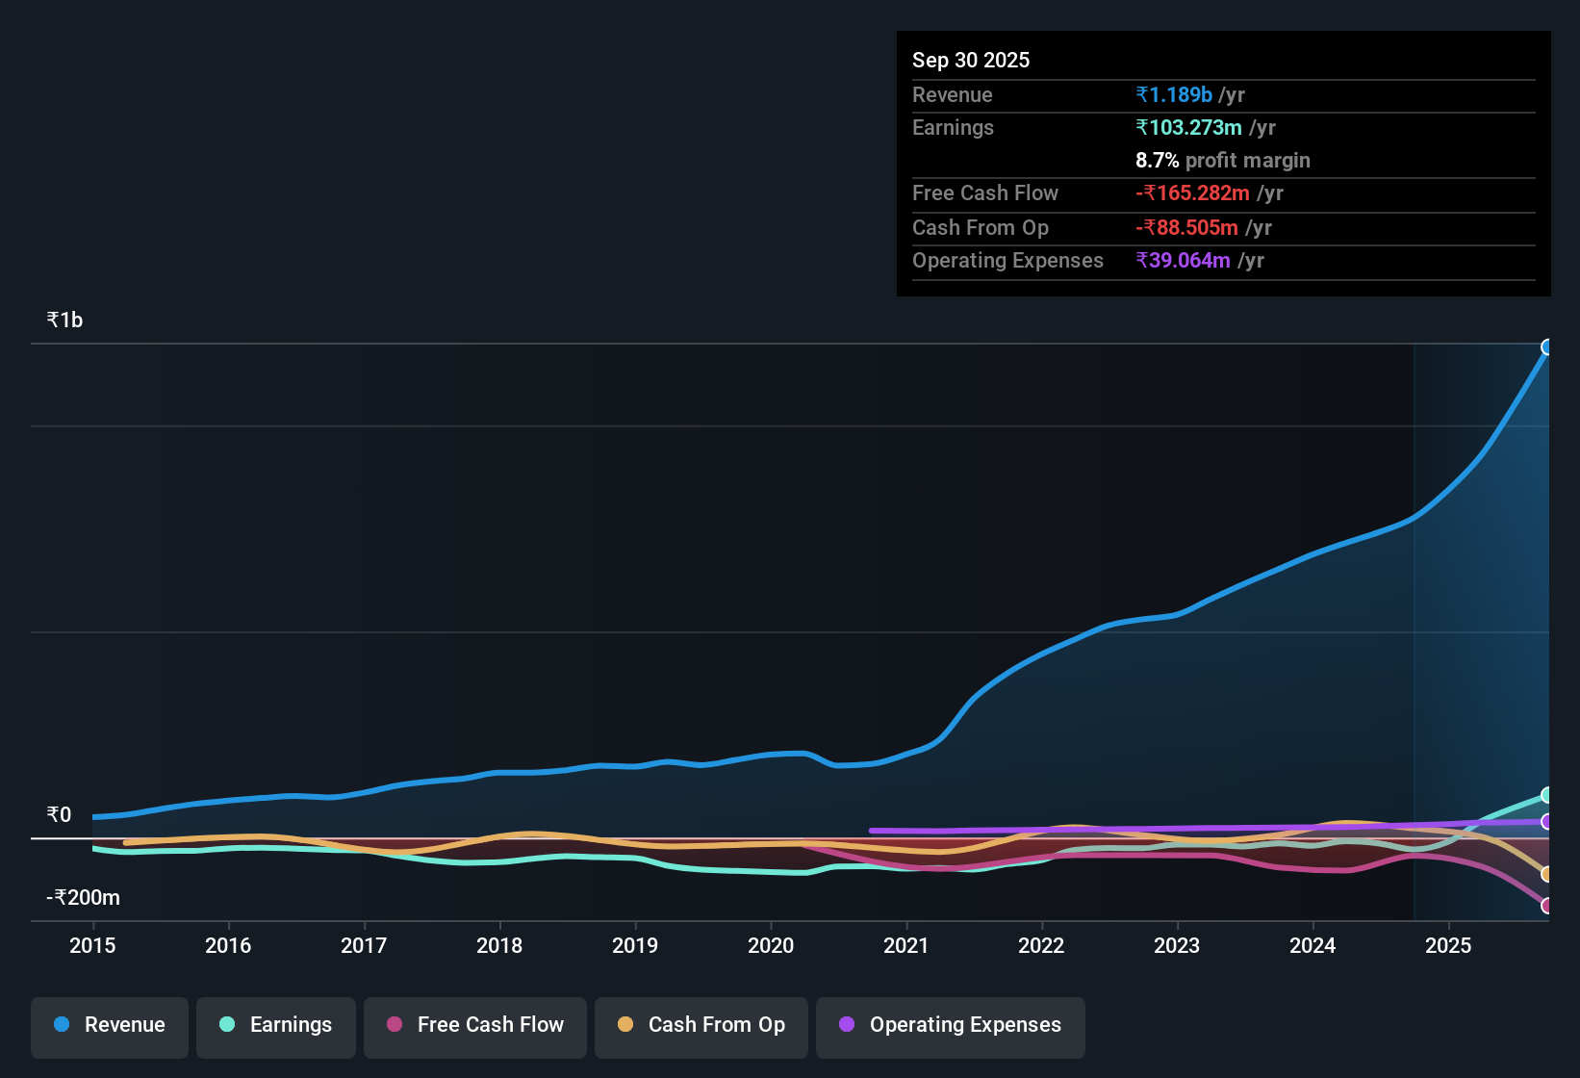
Task: Click the ₹0 axis gridline label
Action: (60, 815)
